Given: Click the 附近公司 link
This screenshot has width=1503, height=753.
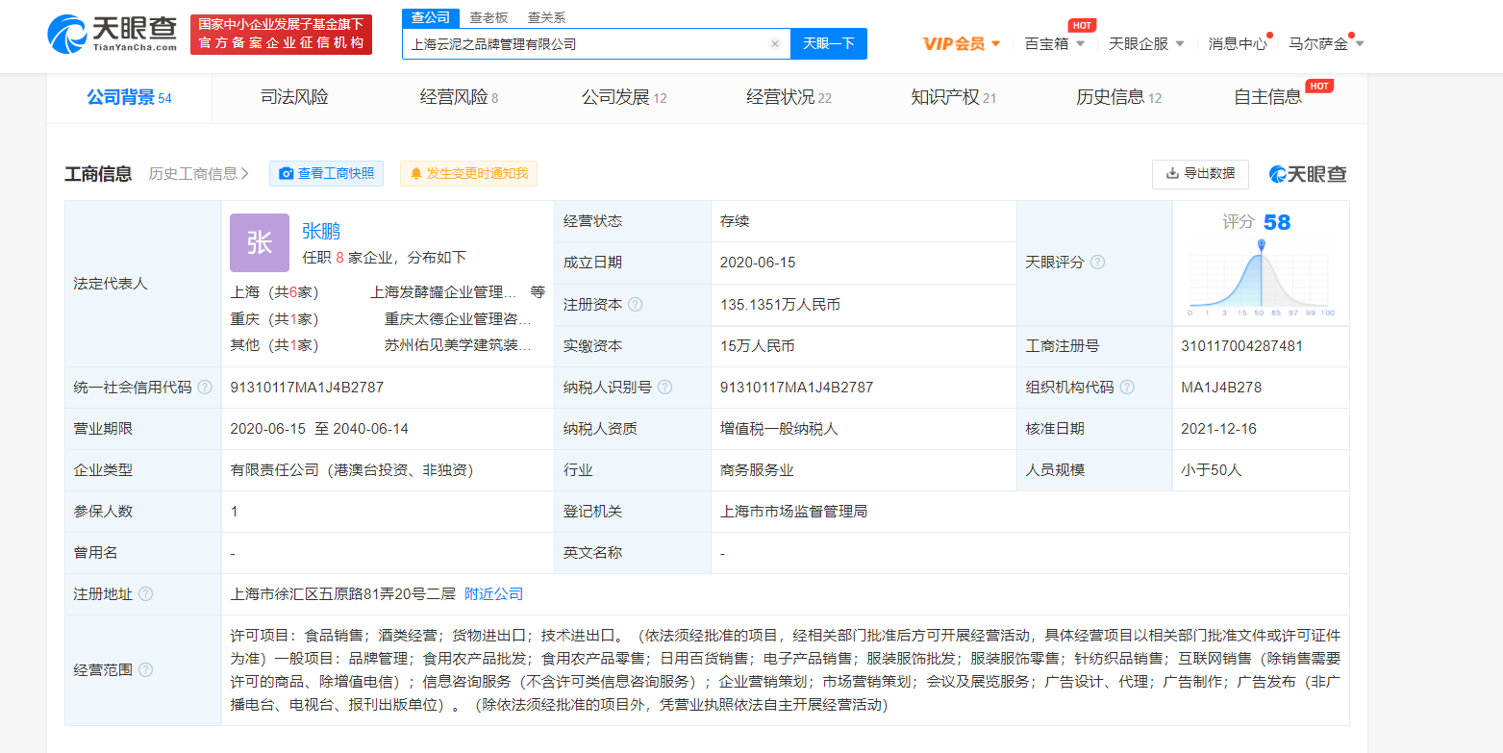Looking at the screenshot, I should coord(494,594).
